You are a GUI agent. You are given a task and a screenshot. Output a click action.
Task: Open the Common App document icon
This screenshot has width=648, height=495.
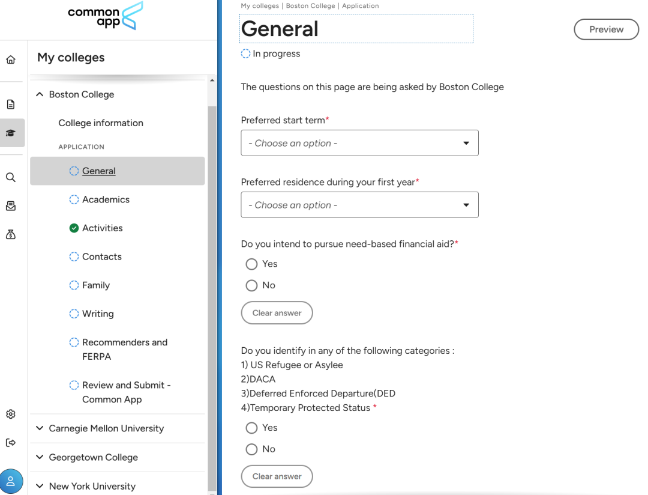pyautogui.click(x=11, y=105)
